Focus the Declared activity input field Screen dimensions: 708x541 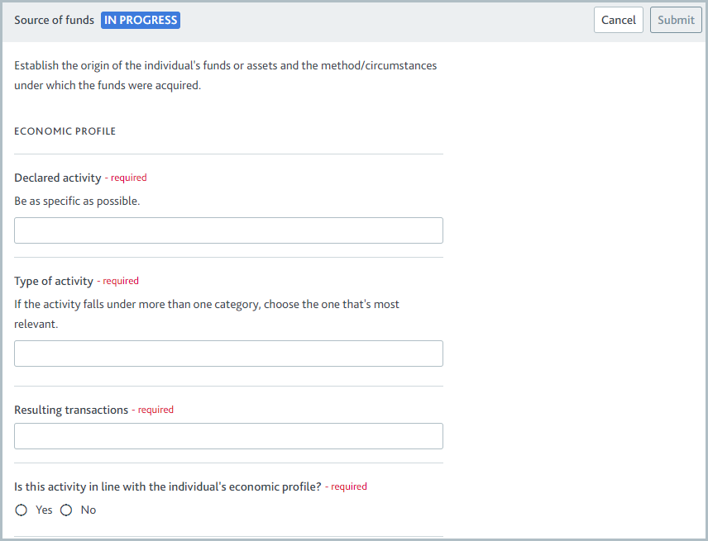pos(228,230)
